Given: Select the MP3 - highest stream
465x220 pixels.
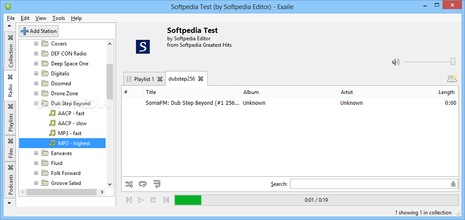Looking at the screenshot, I should (x=62, y=143).
